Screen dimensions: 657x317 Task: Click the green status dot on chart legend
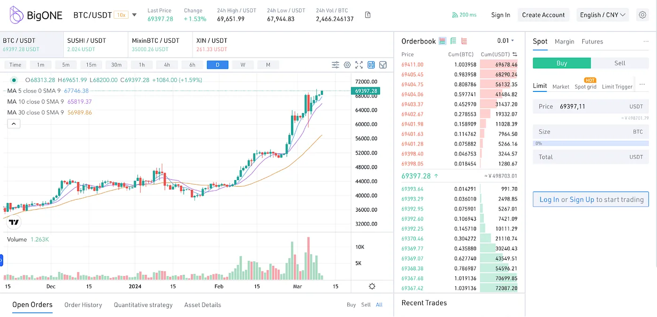[x=14, y=80]
